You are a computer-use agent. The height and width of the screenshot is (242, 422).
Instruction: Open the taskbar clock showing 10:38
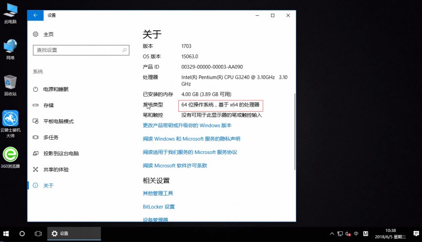click(x=390, y=234)
